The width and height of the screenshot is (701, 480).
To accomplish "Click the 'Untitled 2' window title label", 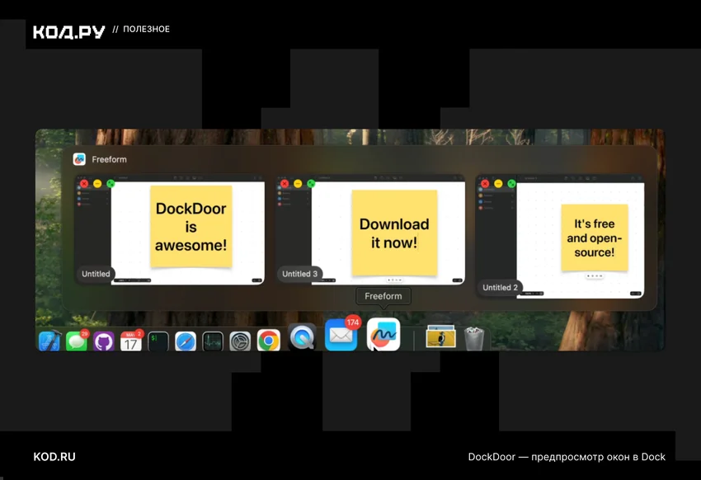I will [x=500, y=287].
